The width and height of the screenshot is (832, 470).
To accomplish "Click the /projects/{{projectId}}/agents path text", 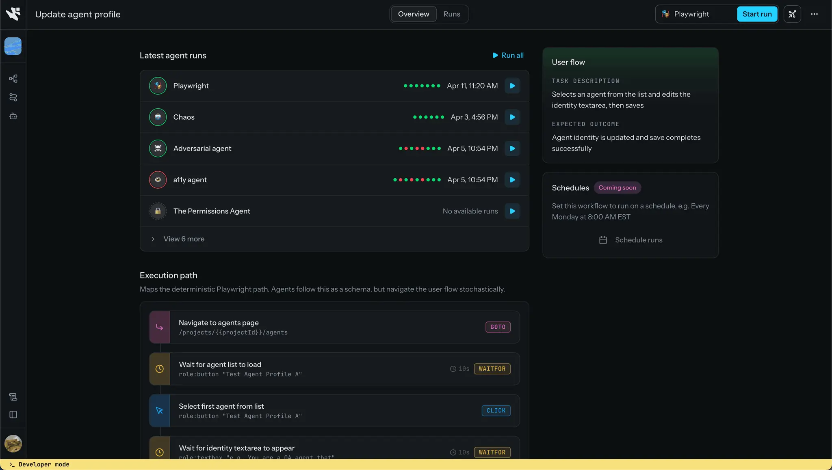I will click(x=233, y=332).
